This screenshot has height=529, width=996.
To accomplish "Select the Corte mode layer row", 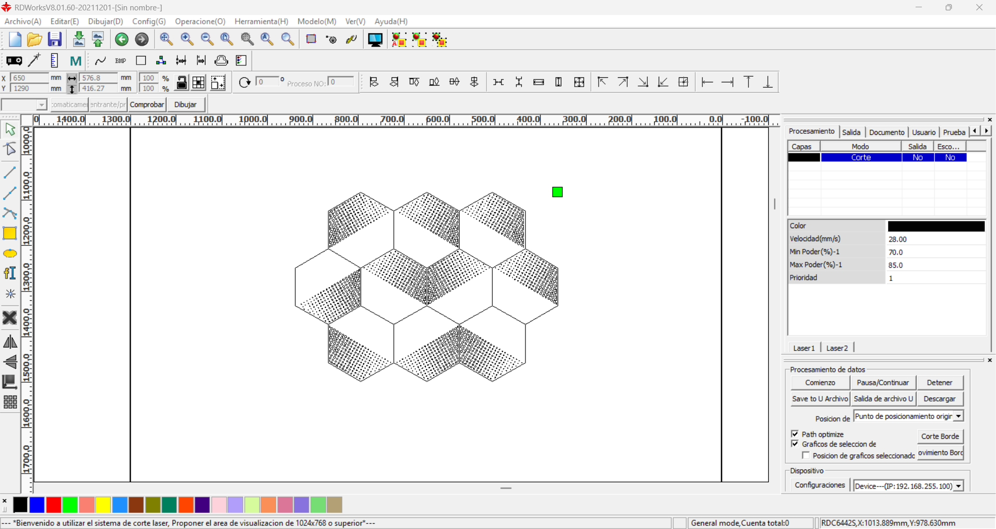I will click(x=877, y=158).
